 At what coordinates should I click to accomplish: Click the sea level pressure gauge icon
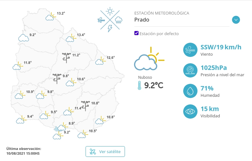191,71
